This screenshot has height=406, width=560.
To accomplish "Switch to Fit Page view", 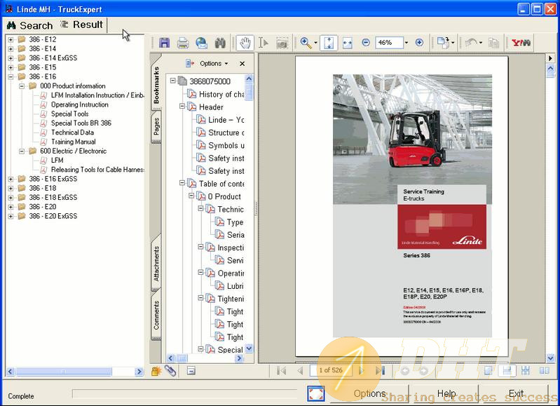I will [x=329, y=43].
